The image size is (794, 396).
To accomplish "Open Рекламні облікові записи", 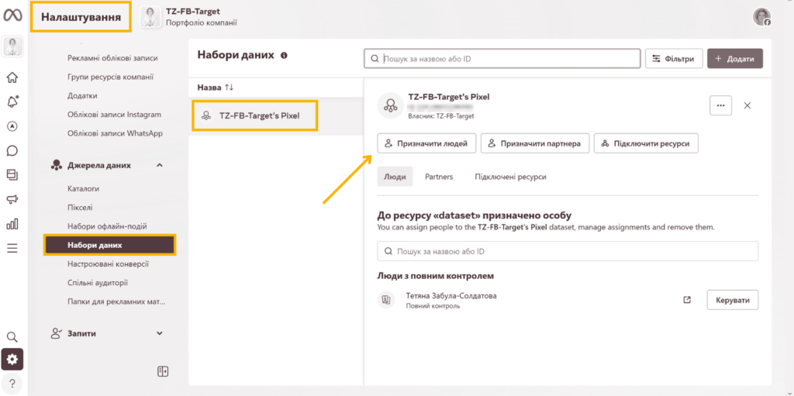I will pyautogui.click(x=112, y=58).
